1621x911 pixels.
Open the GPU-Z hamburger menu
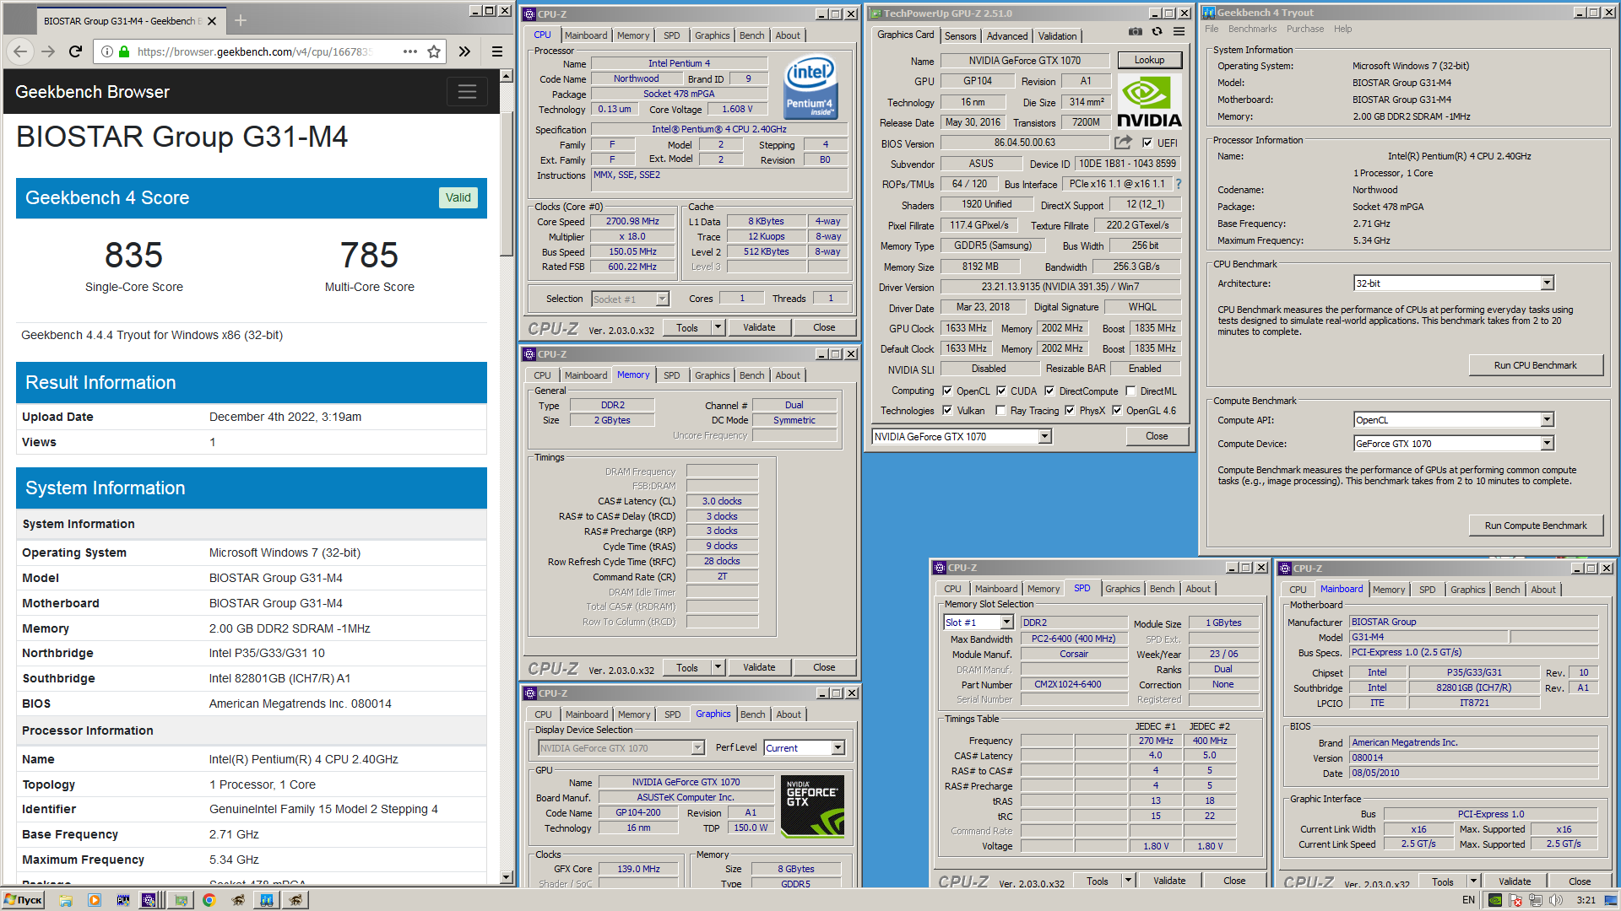1179,31
